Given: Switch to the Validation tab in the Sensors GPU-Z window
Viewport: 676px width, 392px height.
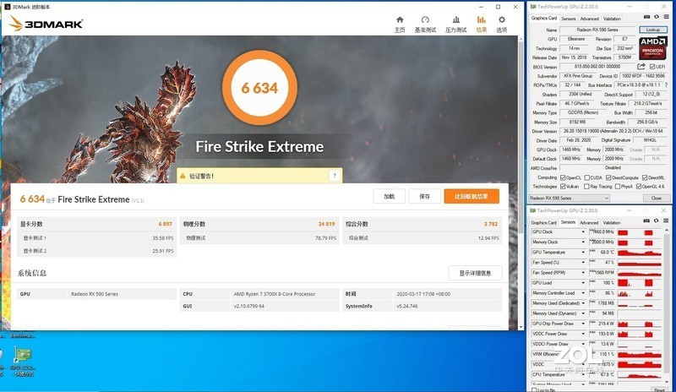Looking at the screenshot, I should (x=611, y=222).
